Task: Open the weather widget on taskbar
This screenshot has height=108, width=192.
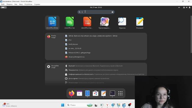Action: pos(10,105)
